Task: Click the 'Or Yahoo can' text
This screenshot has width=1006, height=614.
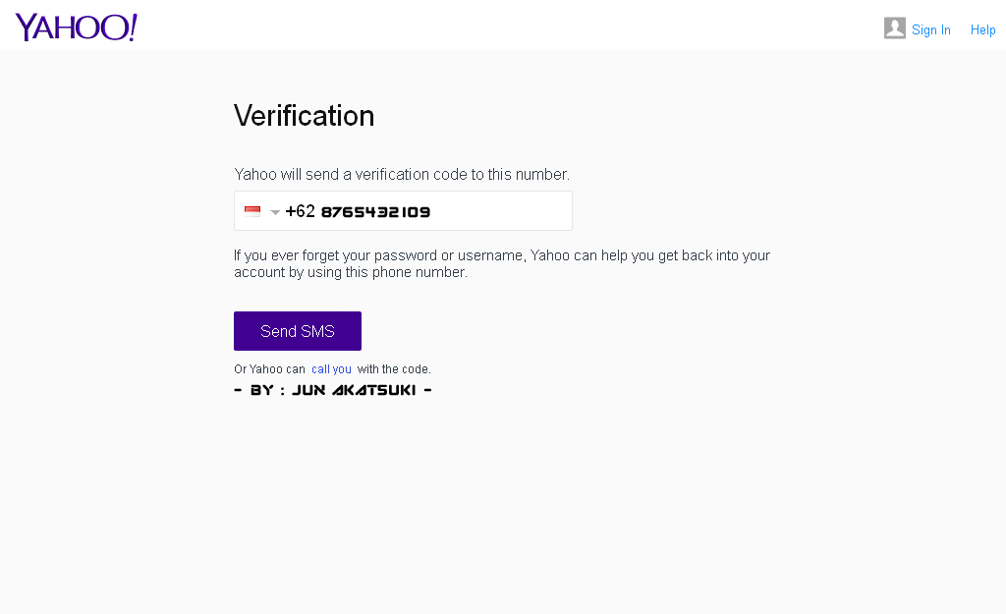Action: (x=269, y=369)
